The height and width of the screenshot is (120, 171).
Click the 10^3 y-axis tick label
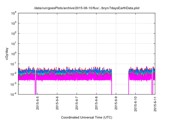tap(14, 23)
